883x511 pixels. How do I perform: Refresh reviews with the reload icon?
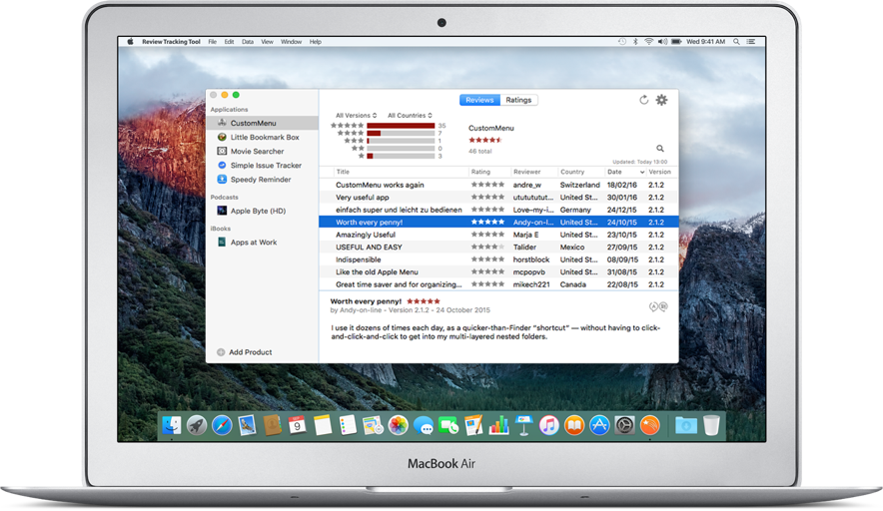[643, 100]
